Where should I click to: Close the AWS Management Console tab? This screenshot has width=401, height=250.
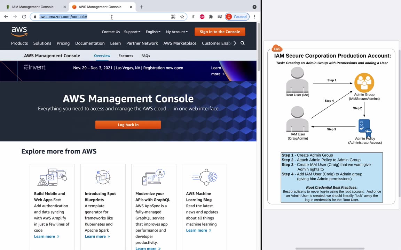click(131, 7)
